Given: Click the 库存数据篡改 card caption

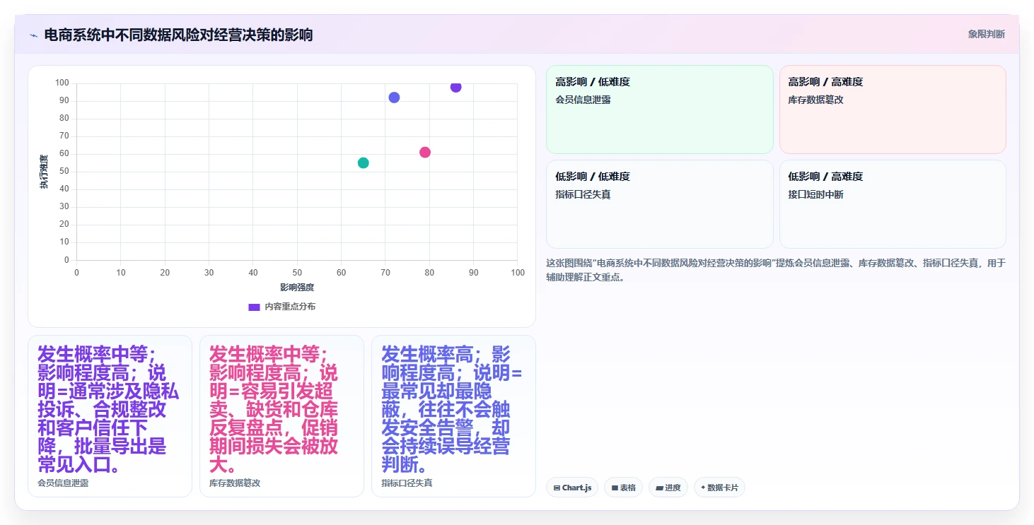Looking at the screenshot, I should tap(235, 483).
